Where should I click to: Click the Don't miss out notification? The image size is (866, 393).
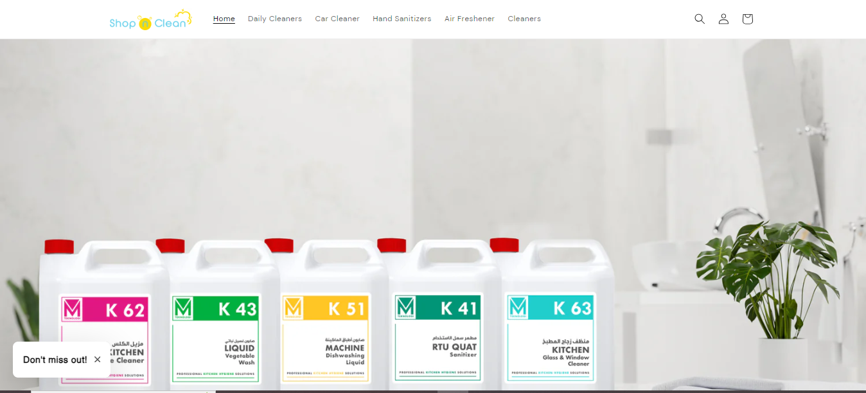pyautogui.click(x=55, y=360)
